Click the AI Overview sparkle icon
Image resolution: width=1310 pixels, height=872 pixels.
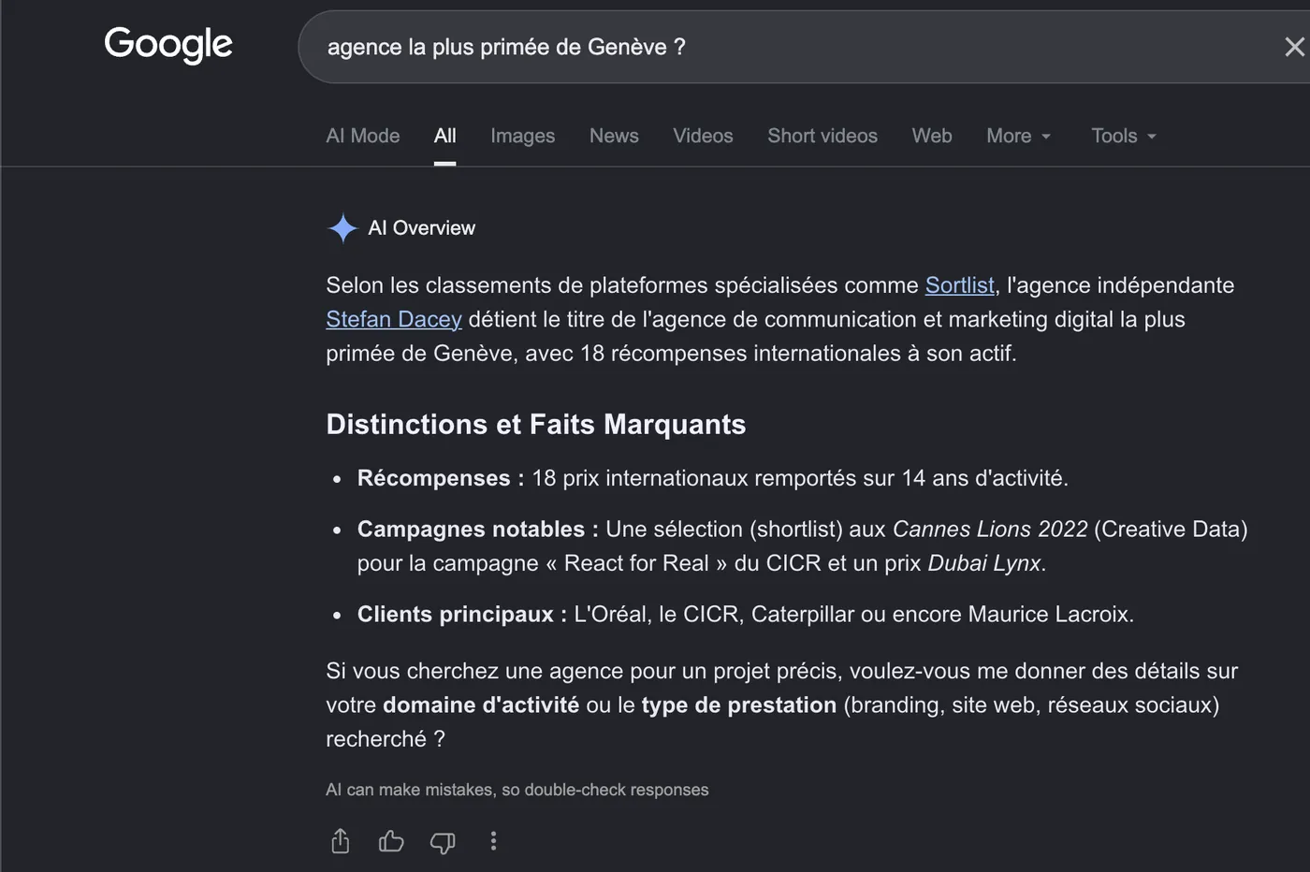[x=343, y=227]
